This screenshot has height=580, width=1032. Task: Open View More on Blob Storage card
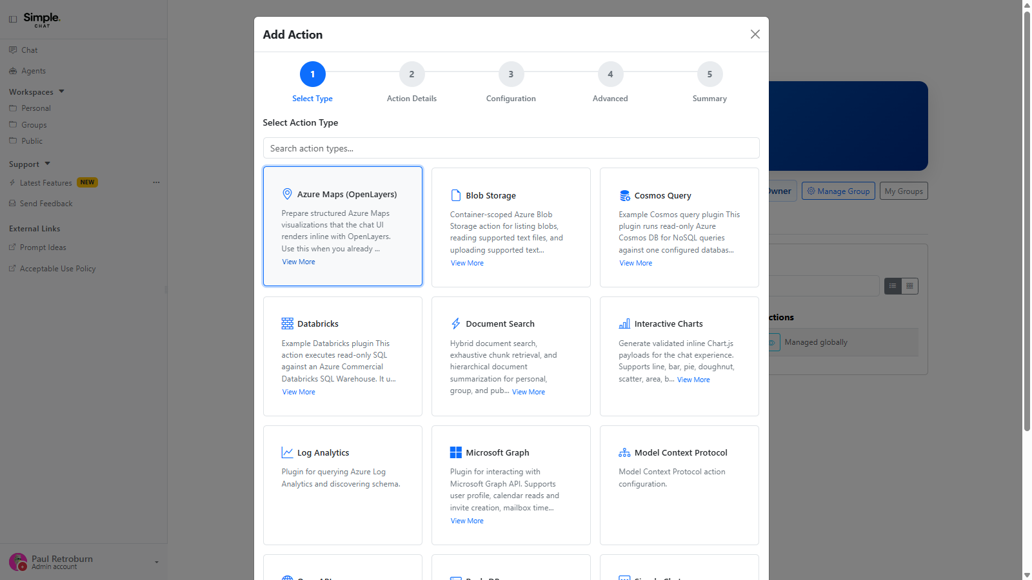pos(467,263)
